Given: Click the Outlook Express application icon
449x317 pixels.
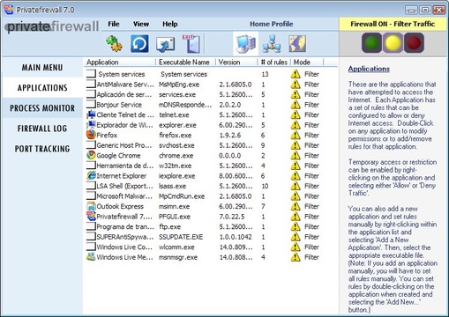Looking at the screenshot, I should [x=91, y=206].
